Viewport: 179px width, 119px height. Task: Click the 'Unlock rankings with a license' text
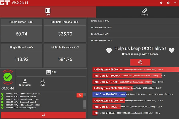(140, 54)
